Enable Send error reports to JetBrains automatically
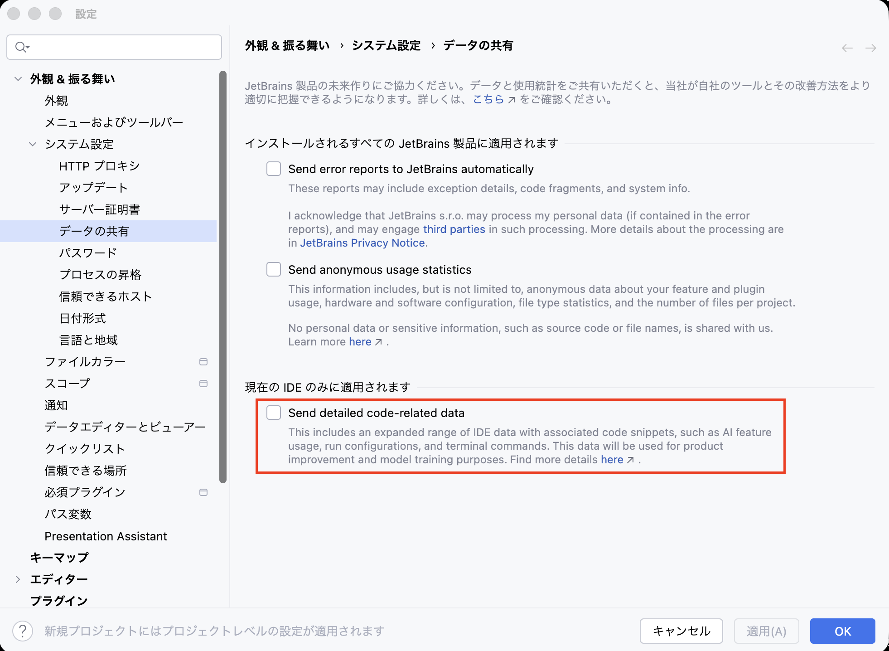This screenshot has width=889, height=651. (x=274, y=169)
